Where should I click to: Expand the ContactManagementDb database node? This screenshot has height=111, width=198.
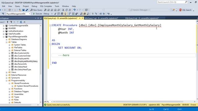pos(3,26)
